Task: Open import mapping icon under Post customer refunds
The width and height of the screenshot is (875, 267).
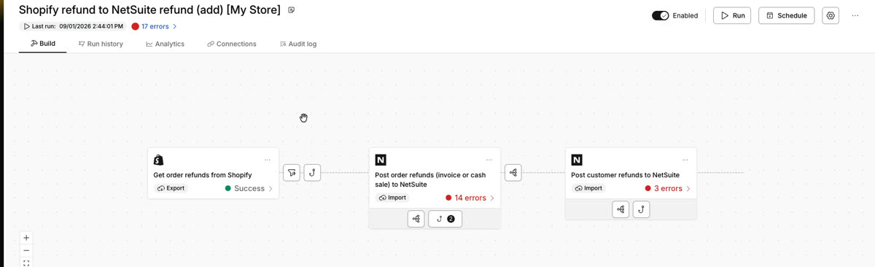Action: pos(621,209)
